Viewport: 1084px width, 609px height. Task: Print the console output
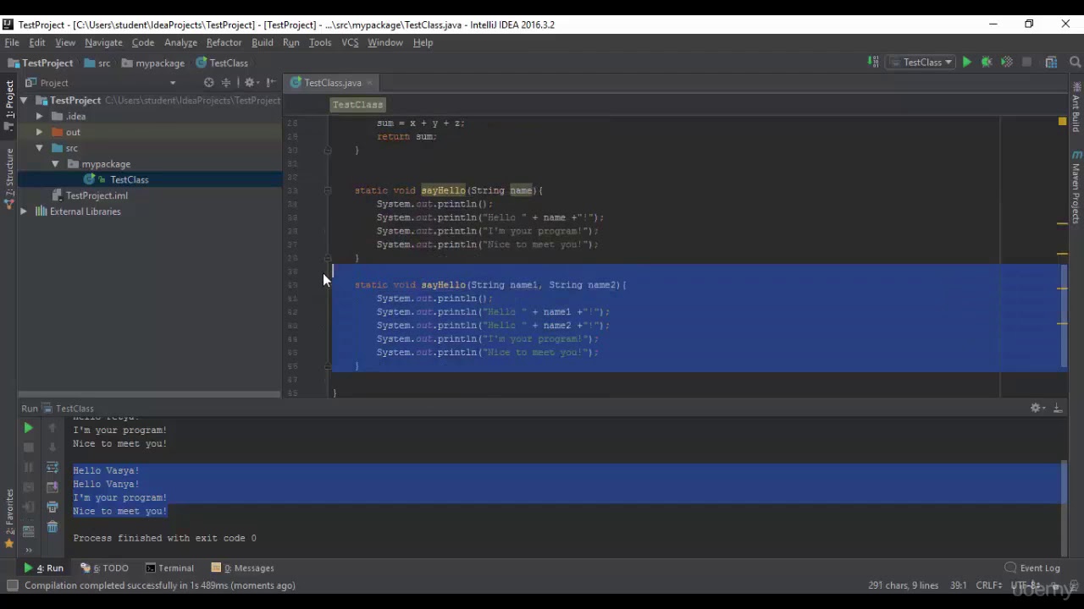click(x=53, y=507)
